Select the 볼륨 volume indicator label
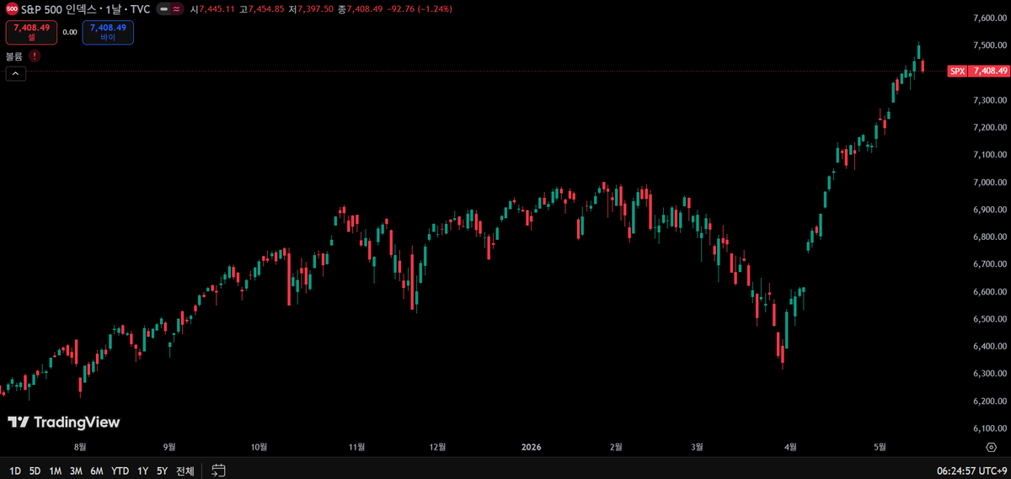The width and height of the screenshot is (1011, 479). [x=14, y=56]
